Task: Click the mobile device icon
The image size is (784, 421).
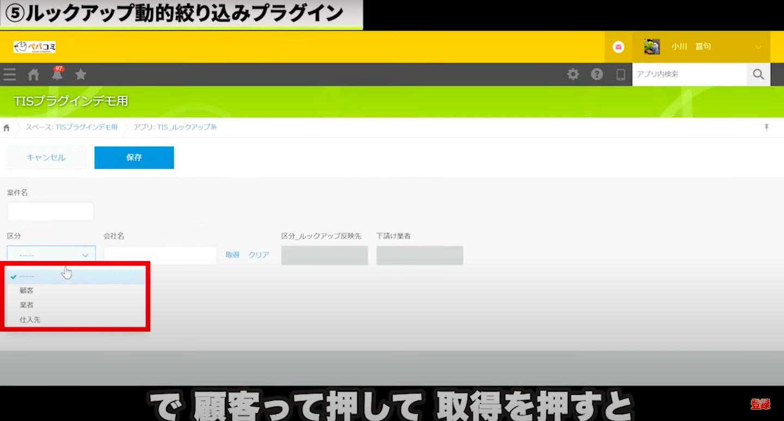Action: click(x=620, y=74)
